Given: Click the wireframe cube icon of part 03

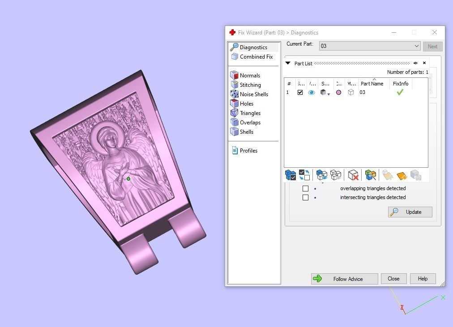Looking at the screenshot, I should [x=351, y=92].
